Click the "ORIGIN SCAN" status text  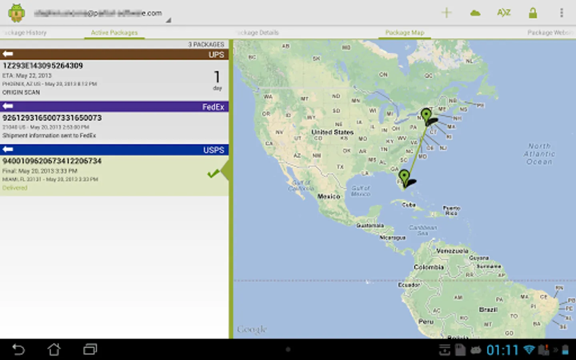click(x=21, y=92)
